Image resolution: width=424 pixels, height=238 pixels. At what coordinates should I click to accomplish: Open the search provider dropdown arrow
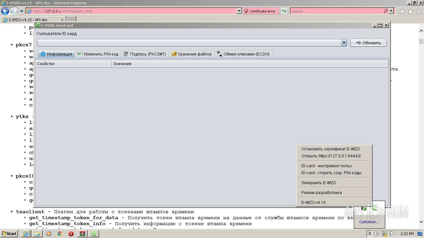pyautogui.click(x=391, y=11)
